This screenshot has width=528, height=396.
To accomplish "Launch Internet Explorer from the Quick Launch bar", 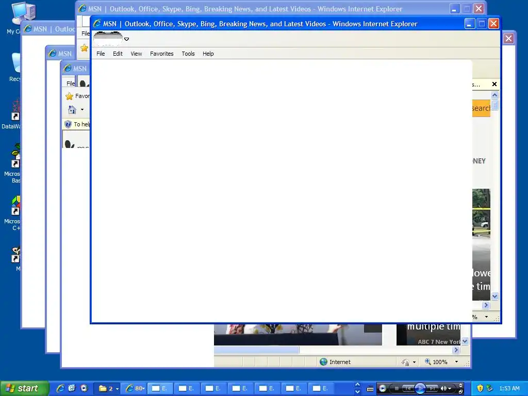I will click(60, 388).
